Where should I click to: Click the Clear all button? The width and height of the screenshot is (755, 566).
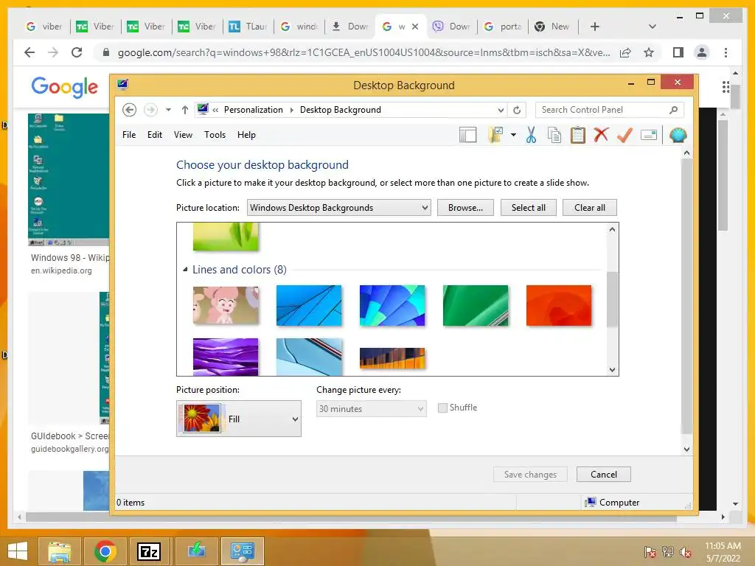[589, 207]
